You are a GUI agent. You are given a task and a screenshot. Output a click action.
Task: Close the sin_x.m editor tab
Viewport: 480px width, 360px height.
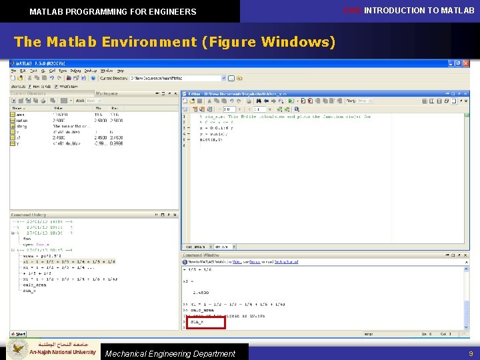pyautogui.click(x=234, y=247)
